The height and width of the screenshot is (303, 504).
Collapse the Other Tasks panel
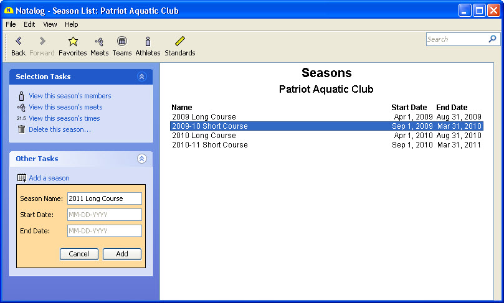[x=141, y=159]
